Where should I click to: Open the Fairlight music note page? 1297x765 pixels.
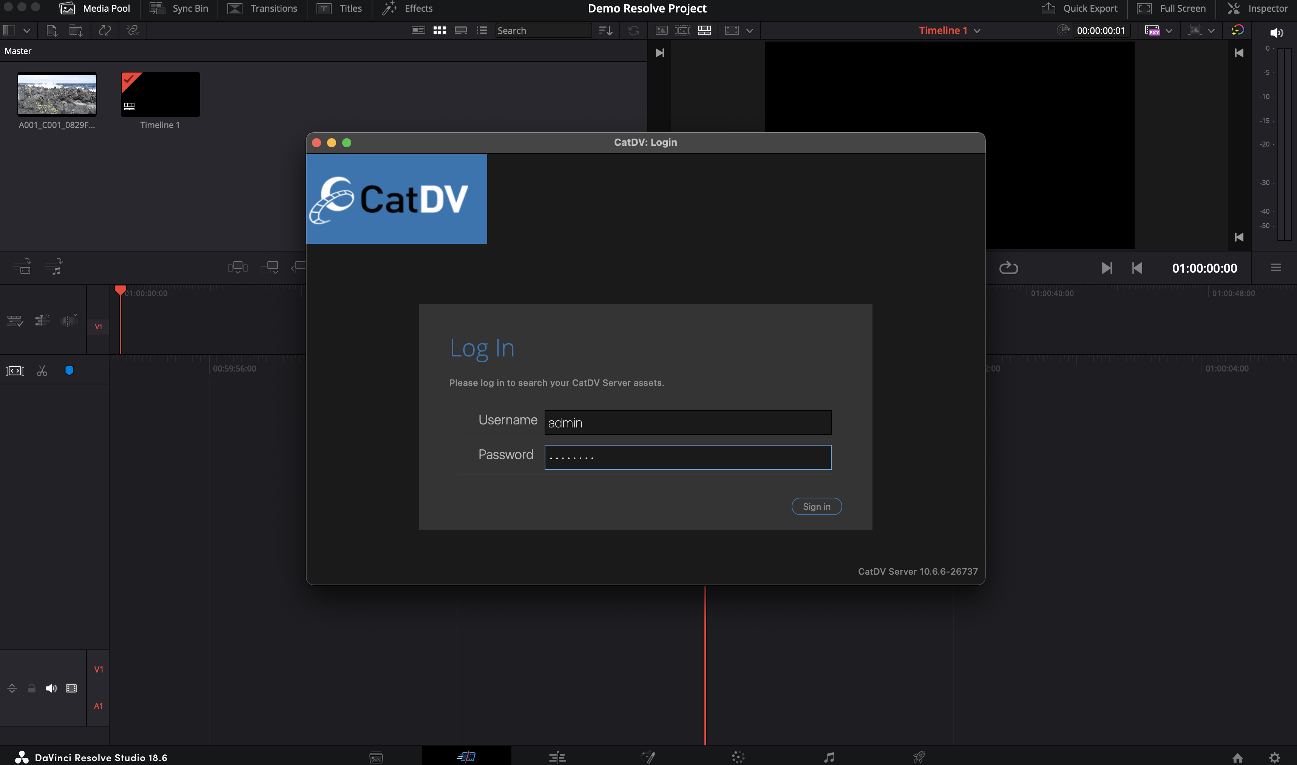(829, 757)
